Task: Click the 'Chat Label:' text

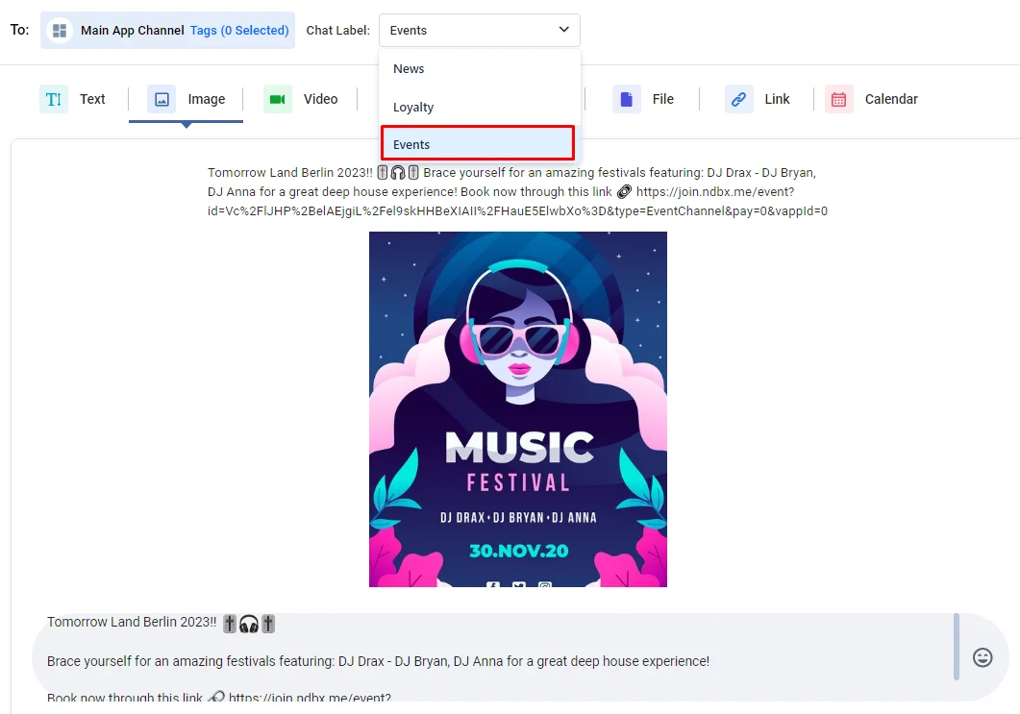Action: pyautogui.click(x=337, y=31)
